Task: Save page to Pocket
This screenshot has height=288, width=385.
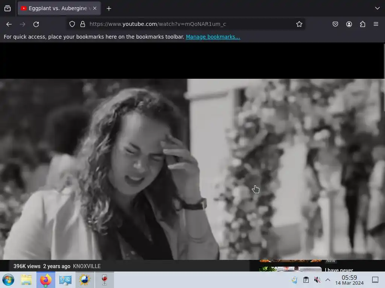Action: click(335, 24)
